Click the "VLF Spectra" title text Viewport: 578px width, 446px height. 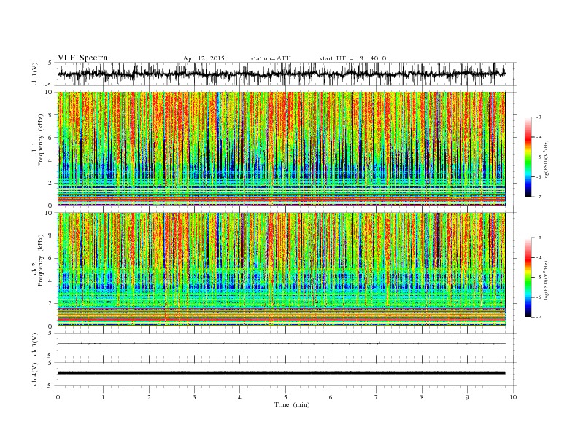point(82,58)
